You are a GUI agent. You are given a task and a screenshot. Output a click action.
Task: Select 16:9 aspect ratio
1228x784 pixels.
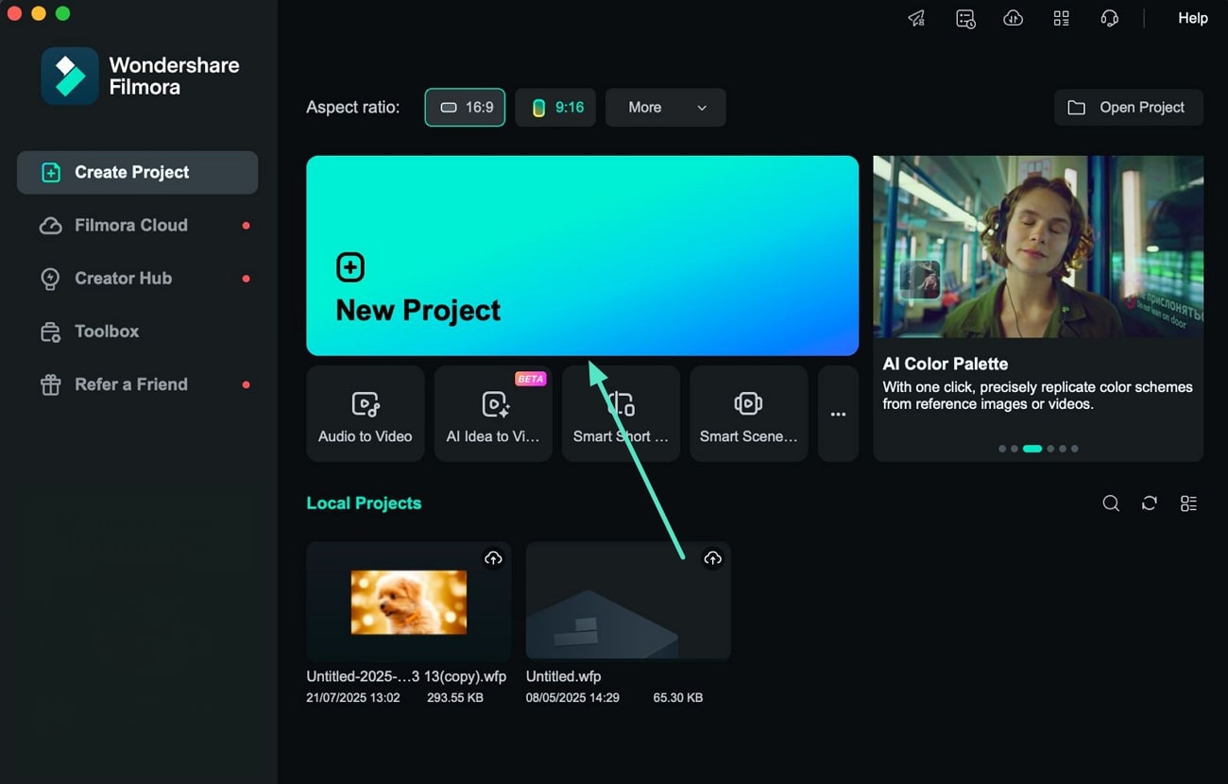pyautogui.click(x=465, y=108)
